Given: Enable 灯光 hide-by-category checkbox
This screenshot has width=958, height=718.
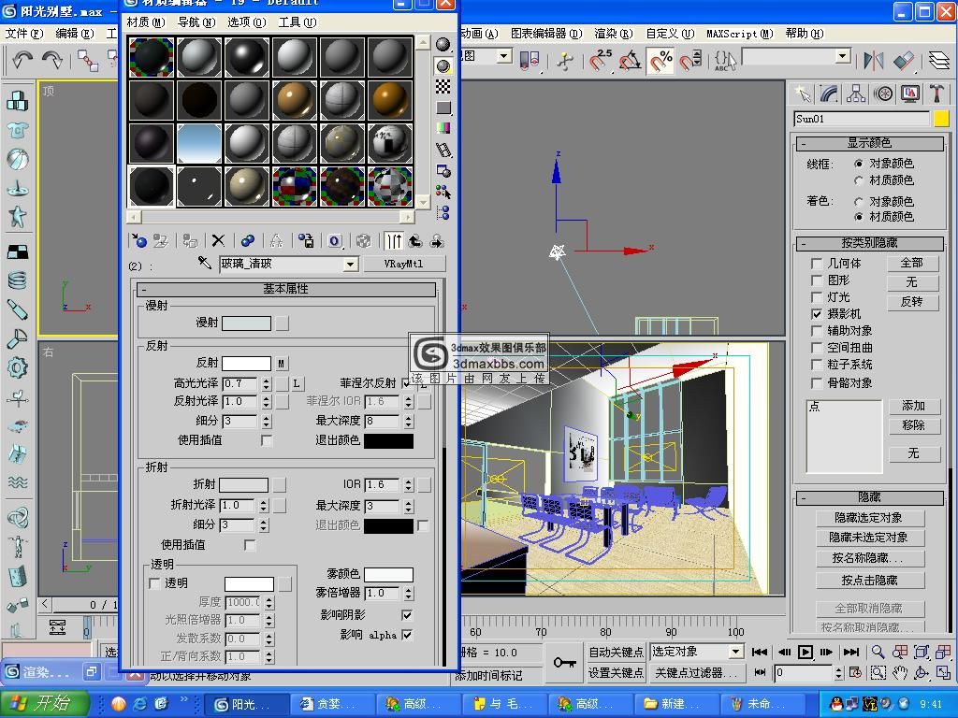Looking at the screenshot, I should [816, 296].
